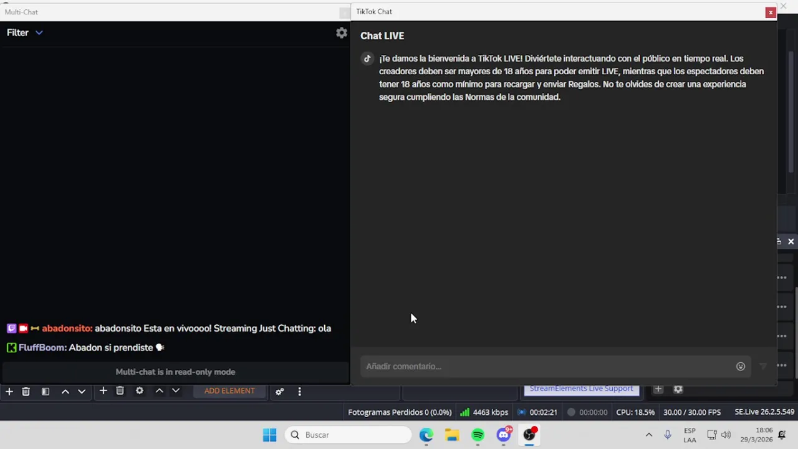Open StreamElements Live Support

point(581,389)
